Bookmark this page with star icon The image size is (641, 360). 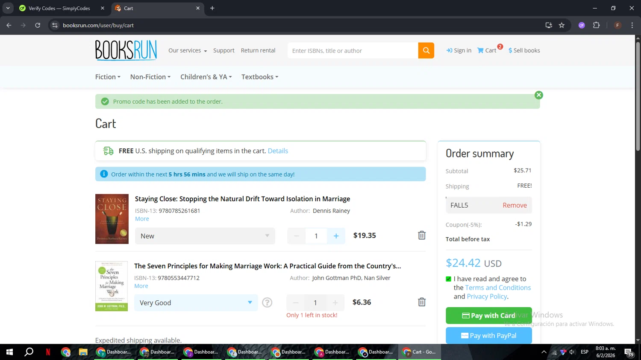coord(562,25)
